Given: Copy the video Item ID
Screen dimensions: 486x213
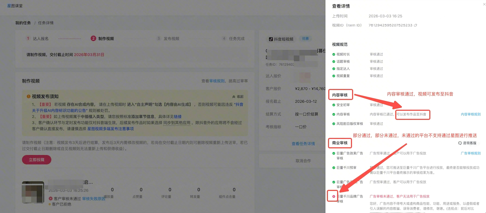Looking at the screenshot, I should (x=415, y=26).
